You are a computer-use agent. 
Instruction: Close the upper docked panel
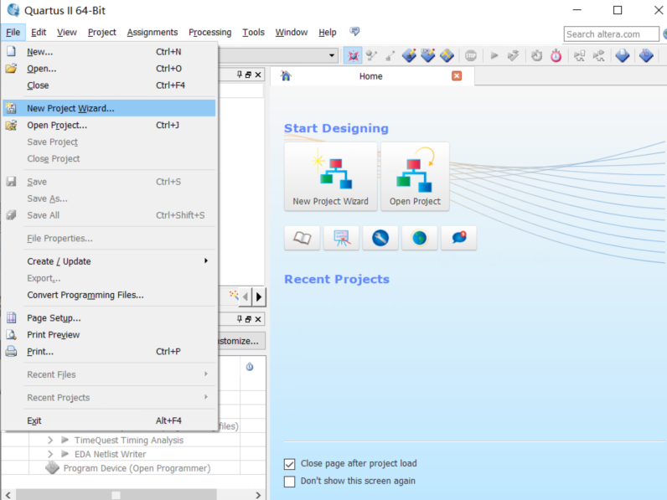(x=258, y=75)
